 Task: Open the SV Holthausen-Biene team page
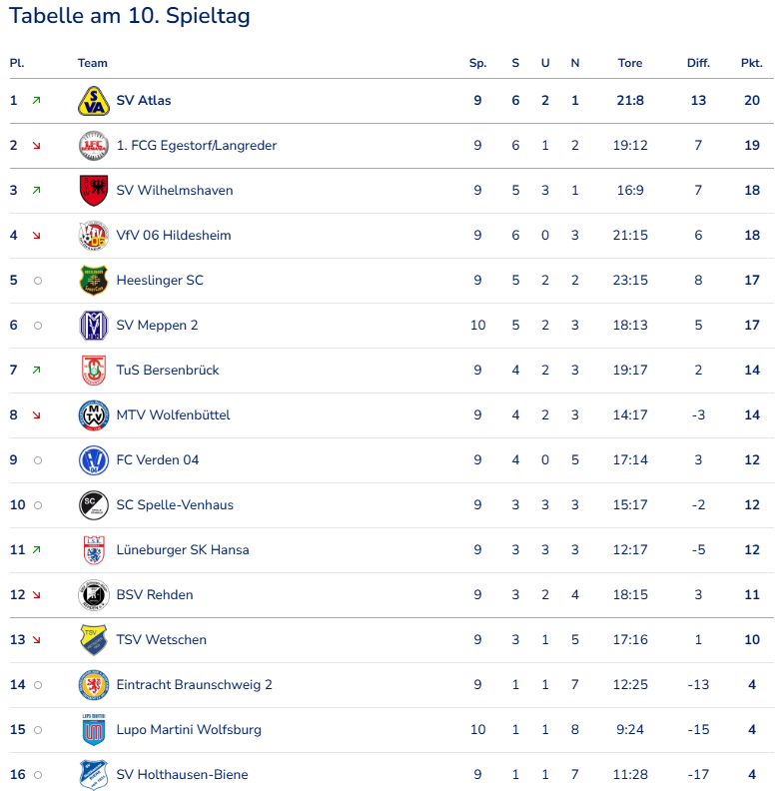[182, 775]
